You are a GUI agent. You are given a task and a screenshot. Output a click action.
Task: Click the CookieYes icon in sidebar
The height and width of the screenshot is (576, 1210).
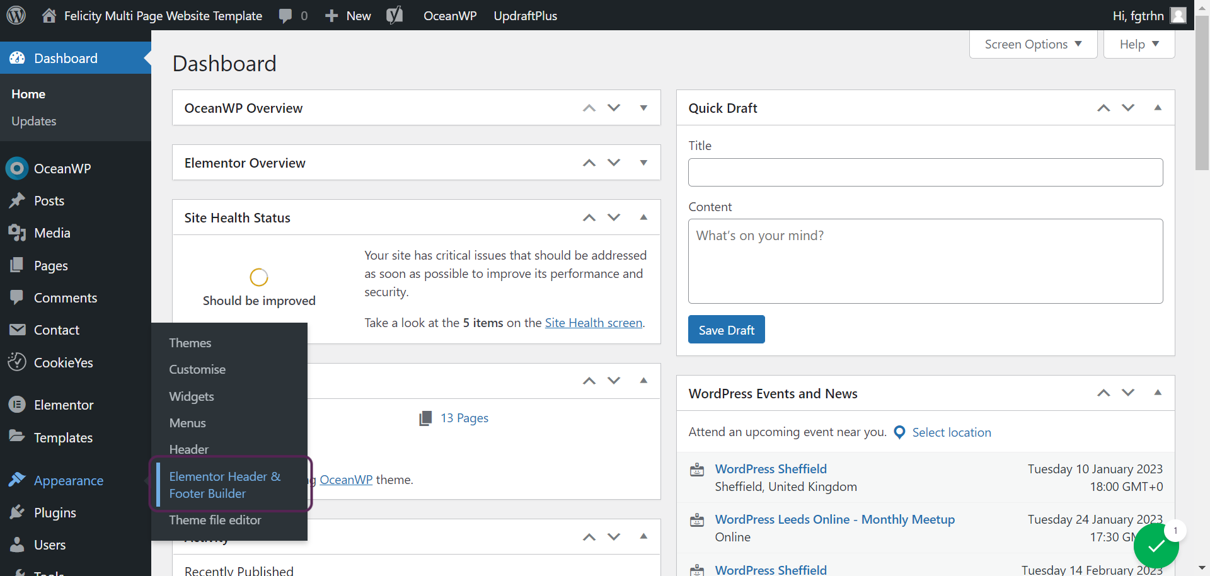click(17, 362)
